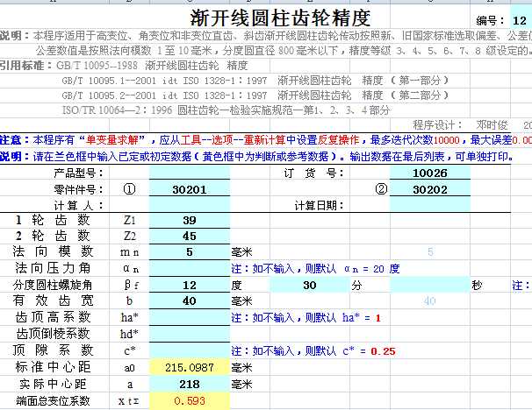532x410 pixels.
Task: Click the 分度圆柱螺旋角 row label
Action: [53, 285]
